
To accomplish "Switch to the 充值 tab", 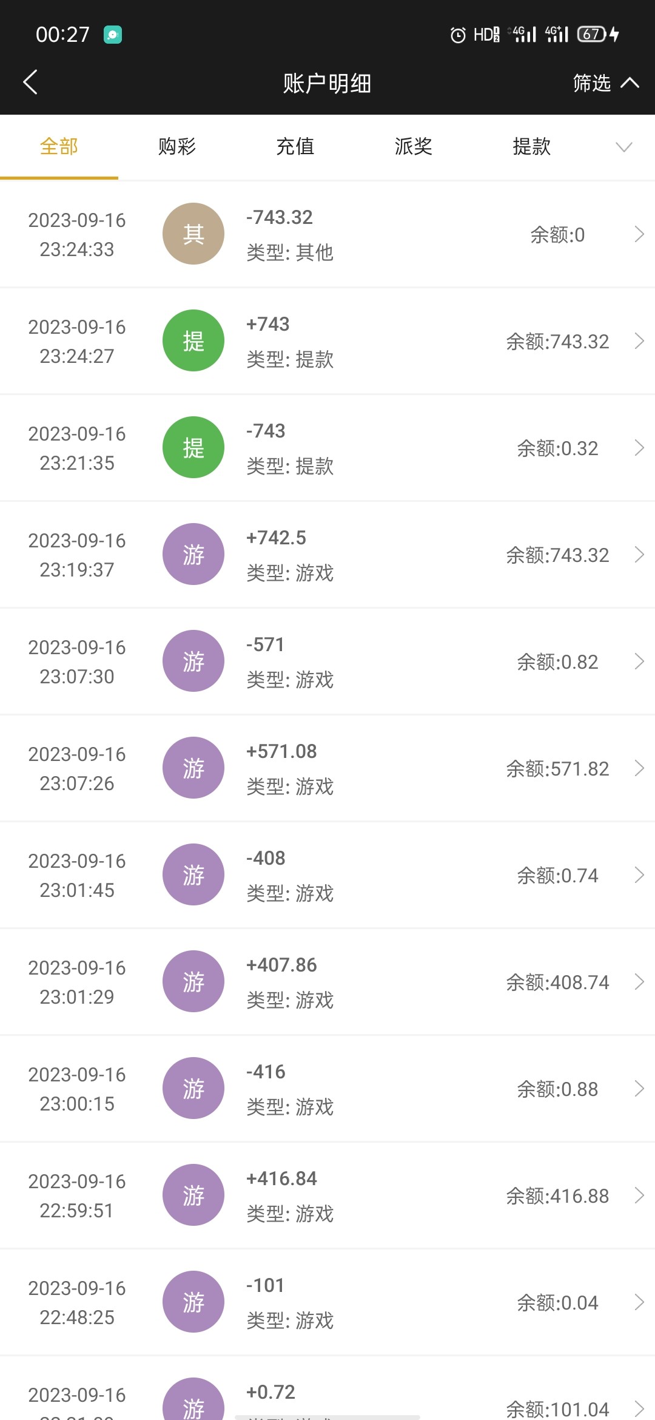I will tap(295, 147).
